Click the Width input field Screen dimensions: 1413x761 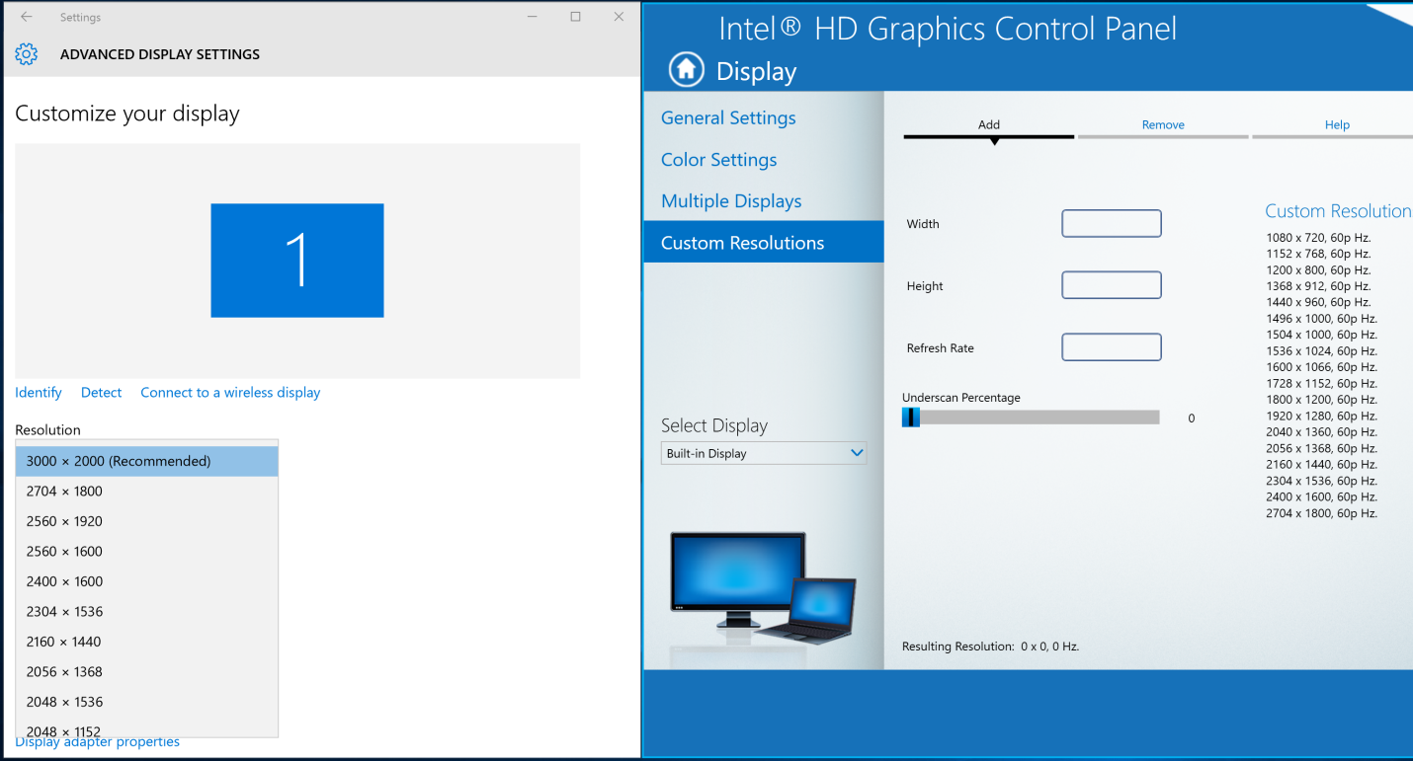pyautogui.click(x=1111, y=223)
